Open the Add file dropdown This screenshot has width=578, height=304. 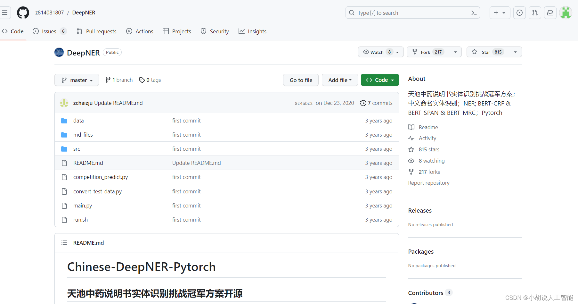tap(340, 80)
